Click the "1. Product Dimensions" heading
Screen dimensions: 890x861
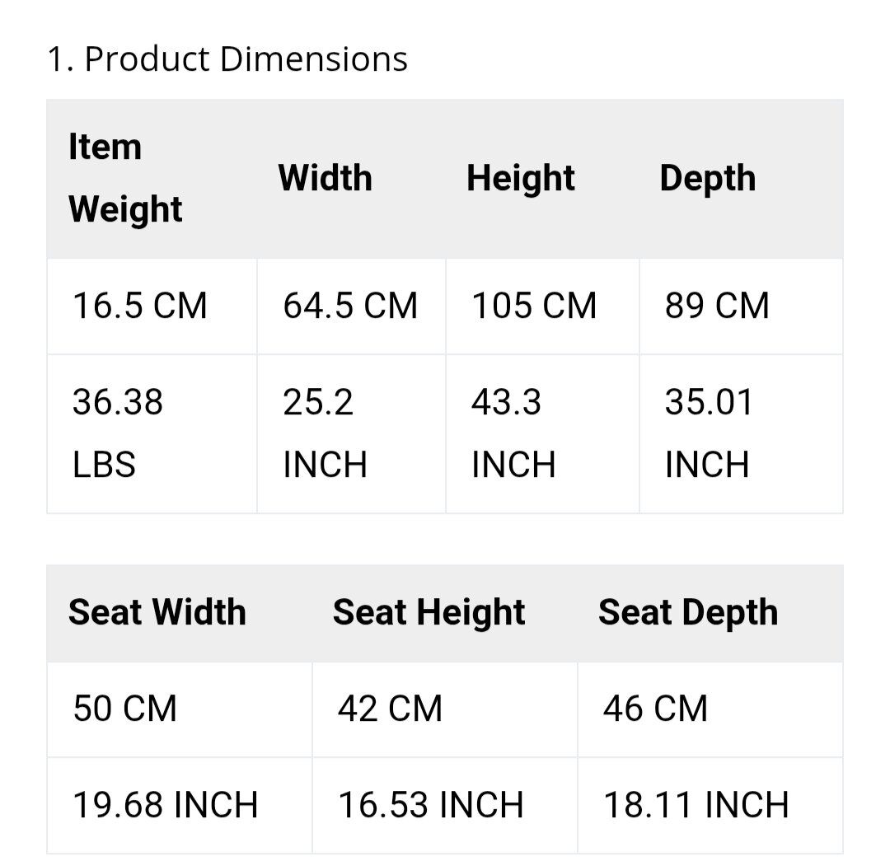pos(227,59)
